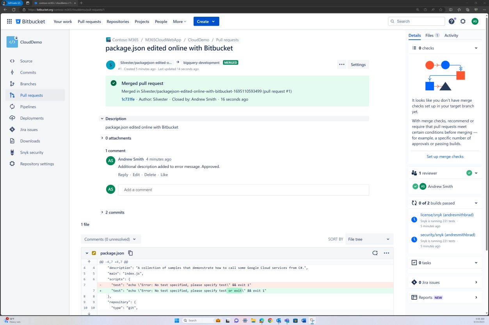The width and height of the screenshot is (489, 325).
Task: Open the diff overflow ellipsis menu
Action: coord(387,253)
